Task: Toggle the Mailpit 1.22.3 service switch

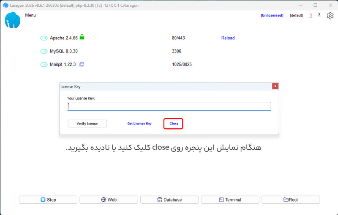Action: (44, 65)
